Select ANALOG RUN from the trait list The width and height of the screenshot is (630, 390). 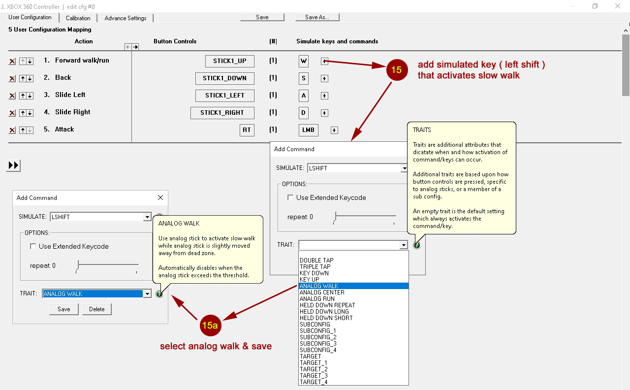pyautogui.click(x=317, y=299)
